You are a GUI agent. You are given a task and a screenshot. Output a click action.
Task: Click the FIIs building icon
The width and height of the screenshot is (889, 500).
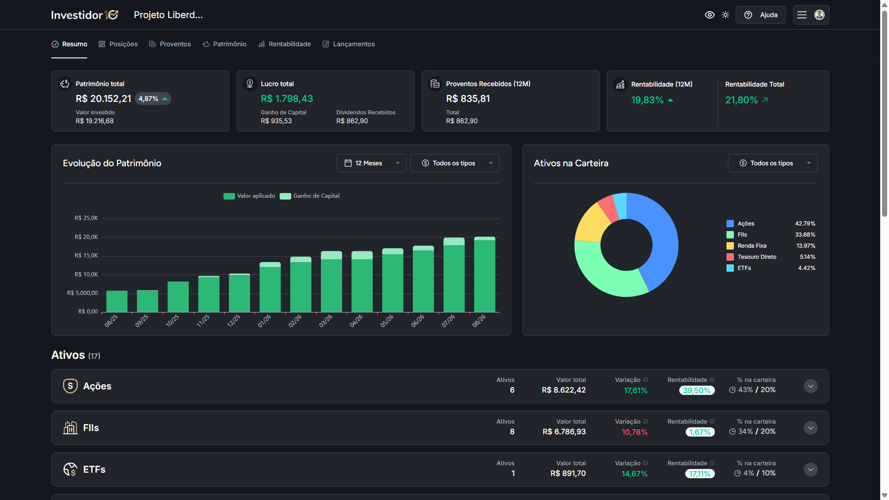(x=70, y=428)
